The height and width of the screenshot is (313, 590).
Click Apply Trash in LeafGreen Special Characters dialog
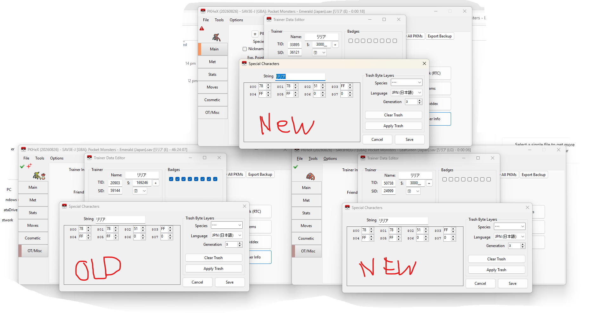496,270
